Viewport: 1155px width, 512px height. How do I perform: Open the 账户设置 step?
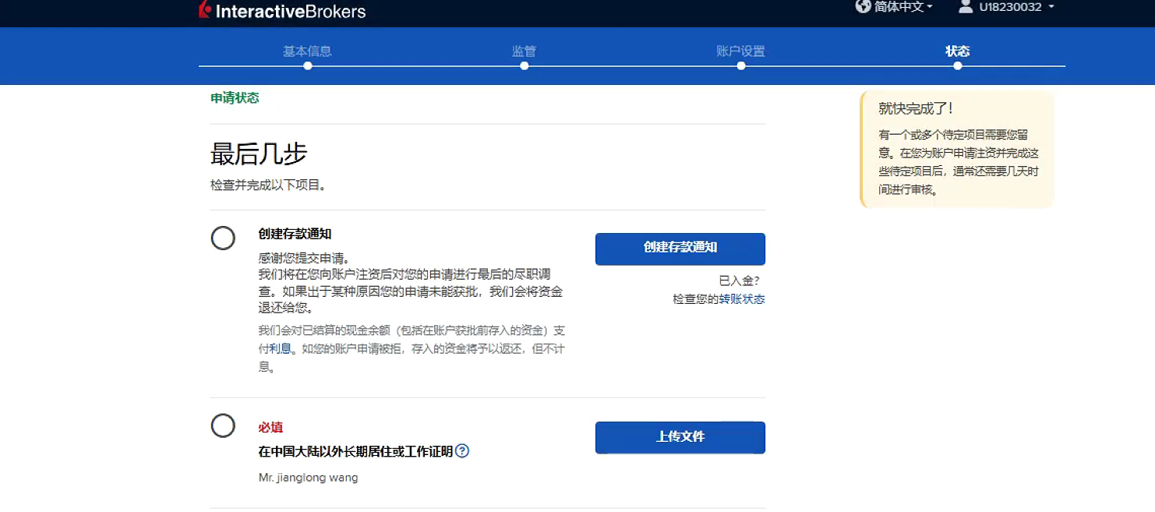(740, 51)
